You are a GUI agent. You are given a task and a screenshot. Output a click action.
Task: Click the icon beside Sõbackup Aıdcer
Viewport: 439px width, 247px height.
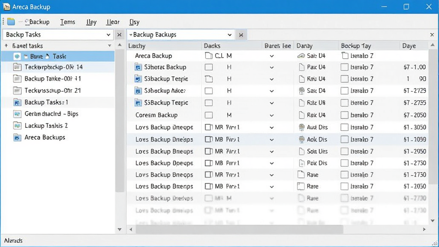[138, 91]
